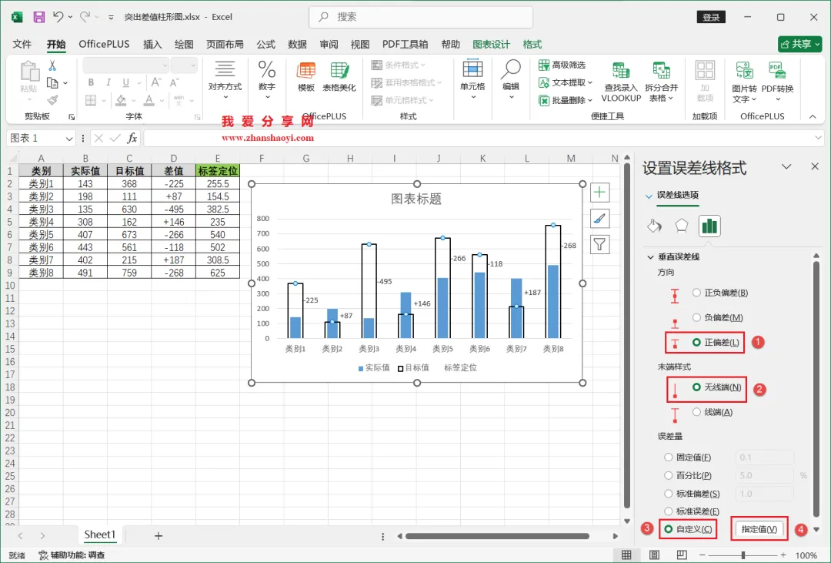Click the horizontal sheet scrollbar
This screenshot has height=563, width=831.
coord(497,536)
